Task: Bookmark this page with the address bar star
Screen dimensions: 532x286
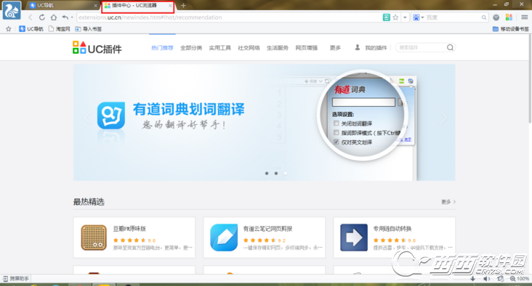Action: click(x=395, y=17)
